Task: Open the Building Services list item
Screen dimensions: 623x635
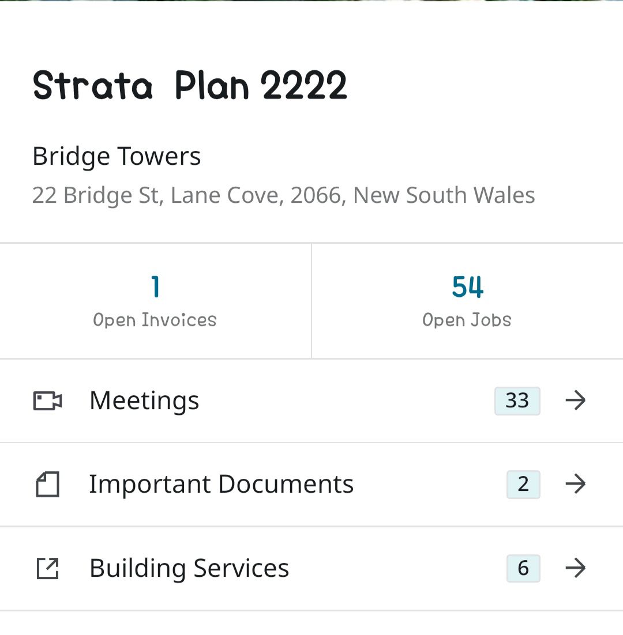Action: 311,568
